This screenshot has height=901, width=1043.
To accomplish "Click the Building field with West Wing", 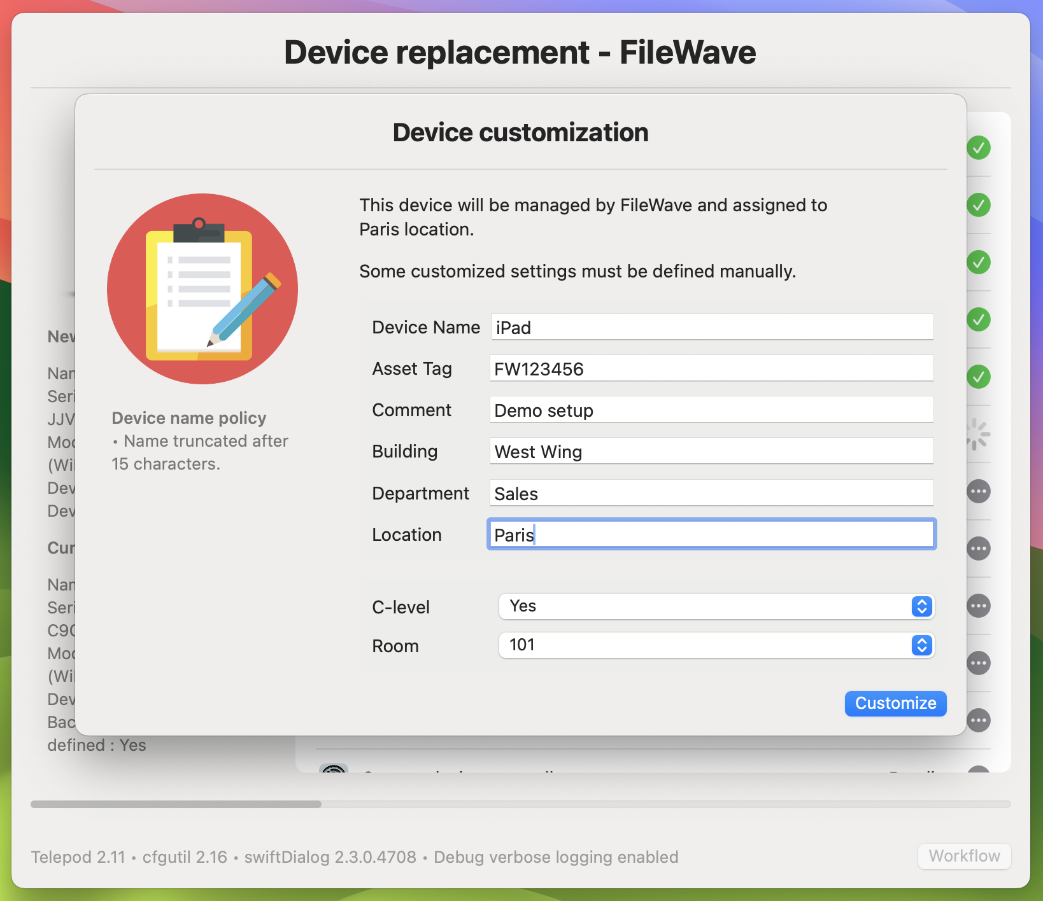I will (x=712, y=451).
